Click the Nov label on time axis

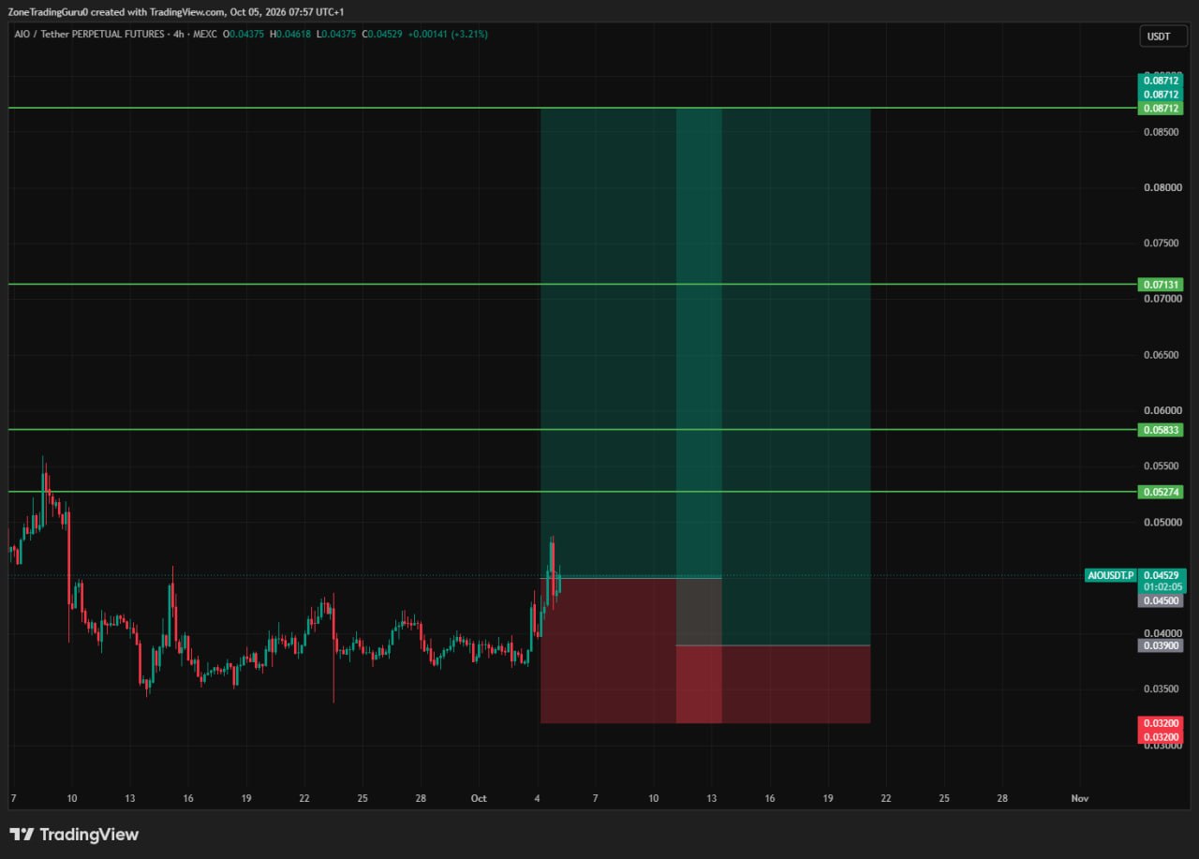pos(1081,798)
